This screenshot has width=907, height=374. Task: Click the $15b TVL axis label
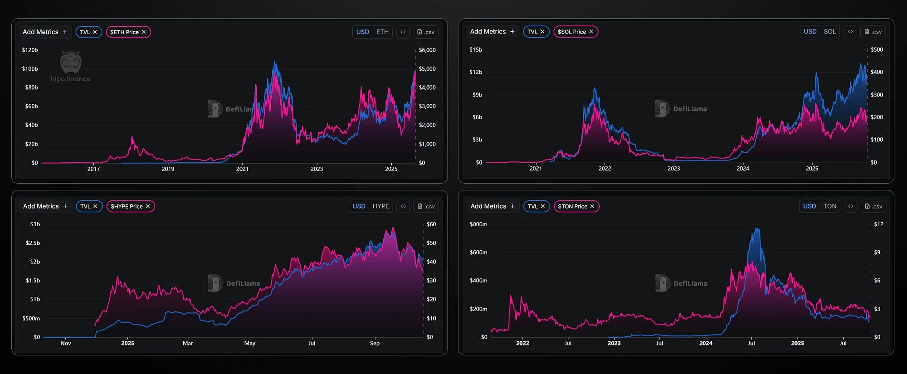click(476, 49)
